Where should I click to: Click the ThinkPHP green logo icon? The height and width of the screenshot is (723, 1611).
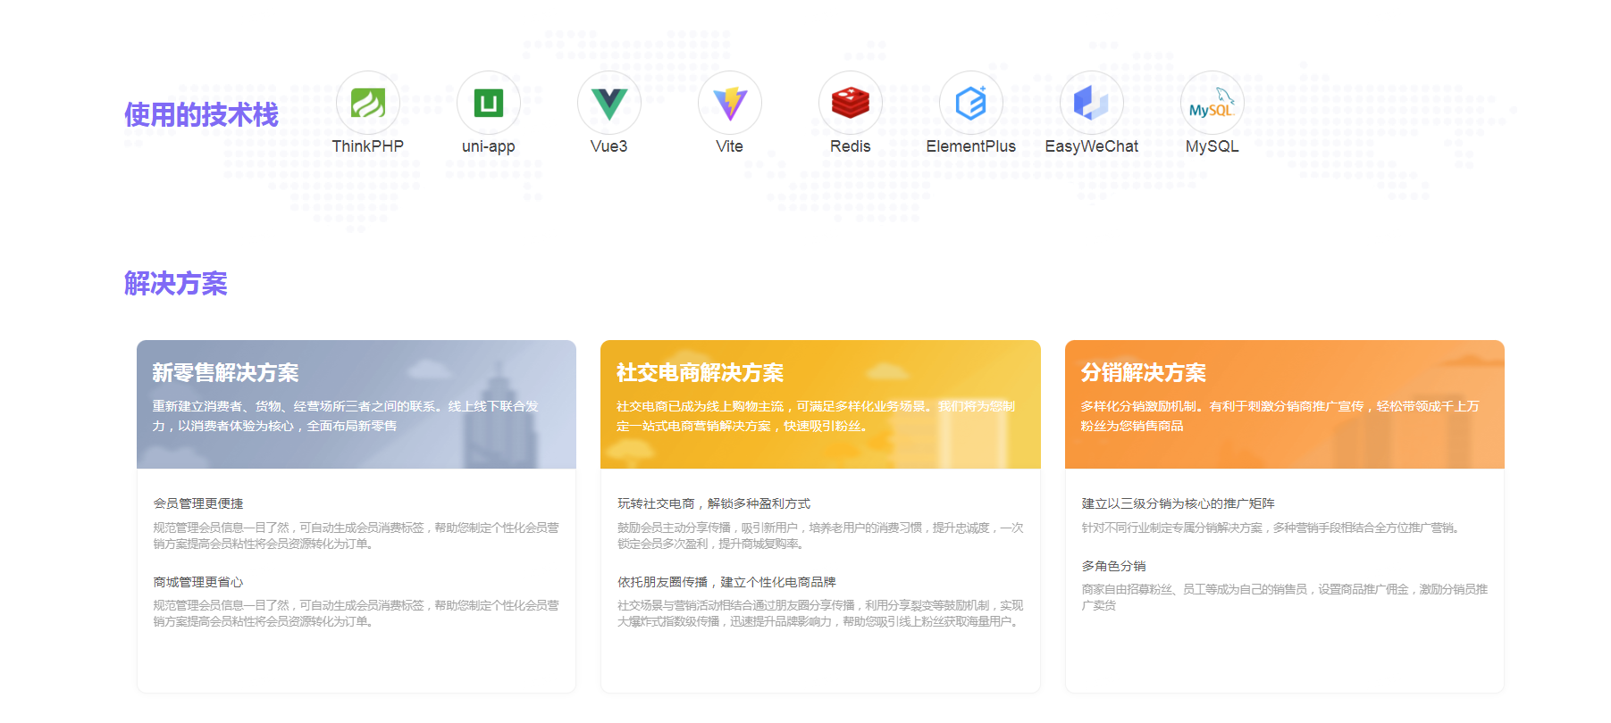[x=367, y=104]
